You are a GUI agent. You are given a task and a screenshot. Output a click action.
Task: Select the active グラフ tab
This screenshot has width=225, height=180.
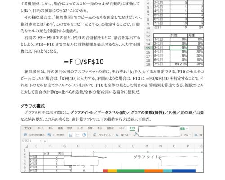(132, 128)
